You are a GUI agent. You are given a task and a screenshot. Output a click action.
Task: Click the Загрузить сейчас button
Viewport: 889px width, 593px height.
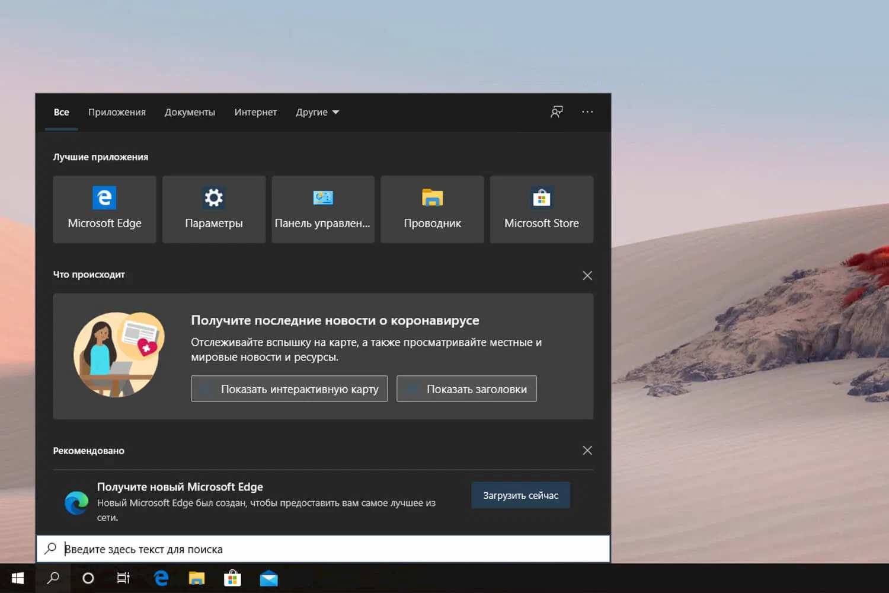click(x=521, y=495)
